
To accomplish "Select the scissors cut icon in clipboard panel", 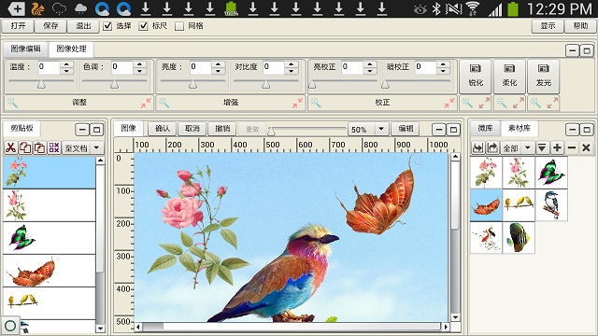I will point(10,147).
